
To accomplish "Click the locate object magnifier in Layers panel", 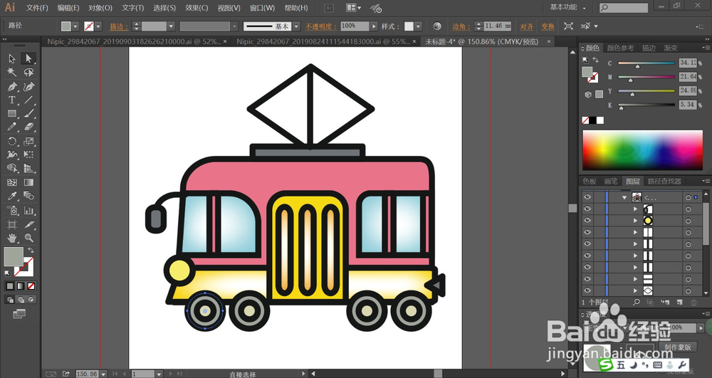I will pos(637,303).
